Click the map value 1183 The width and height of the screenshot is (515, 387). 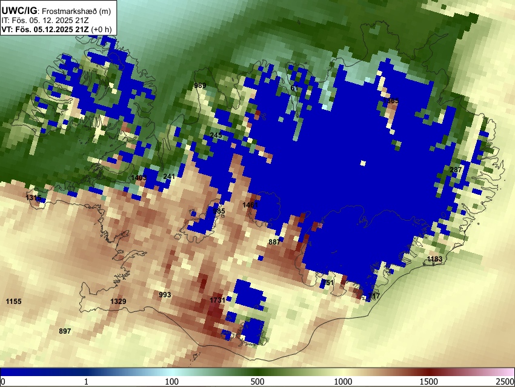click(434, 259)
